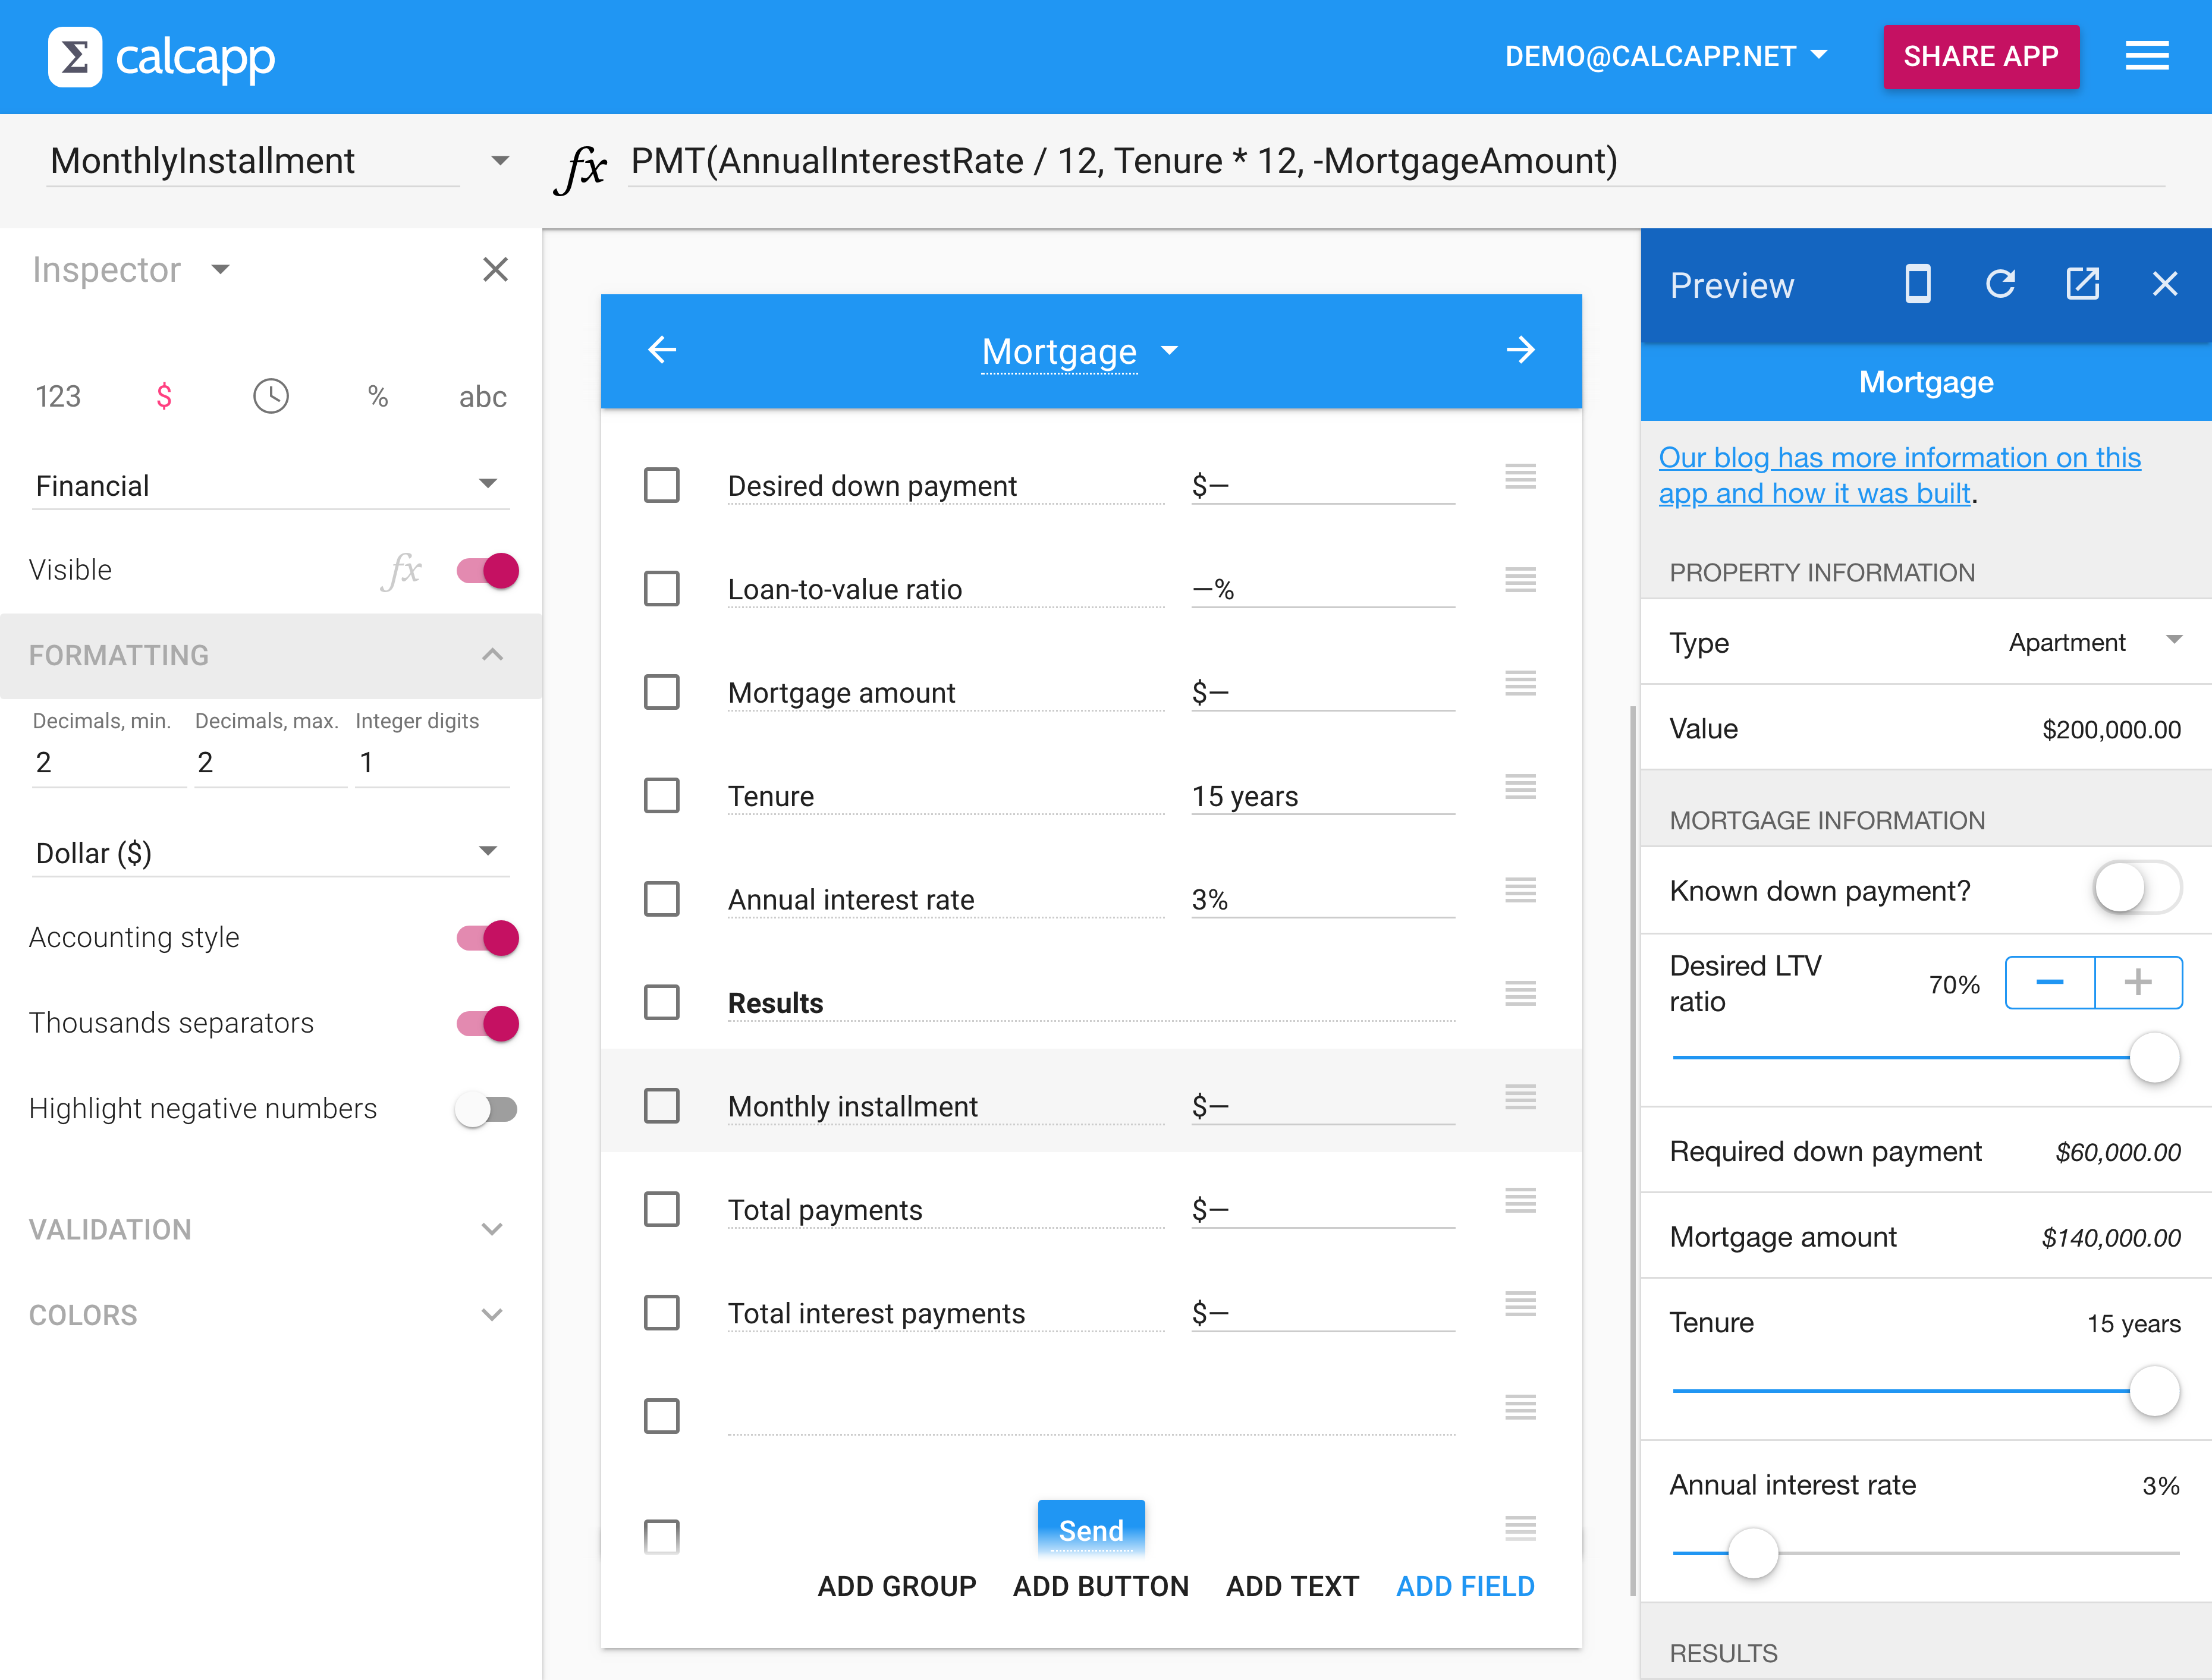Screen dimensions: 2212x1680
Task: Click the Visible fx formula icon
Action: [x=402, y=570]
